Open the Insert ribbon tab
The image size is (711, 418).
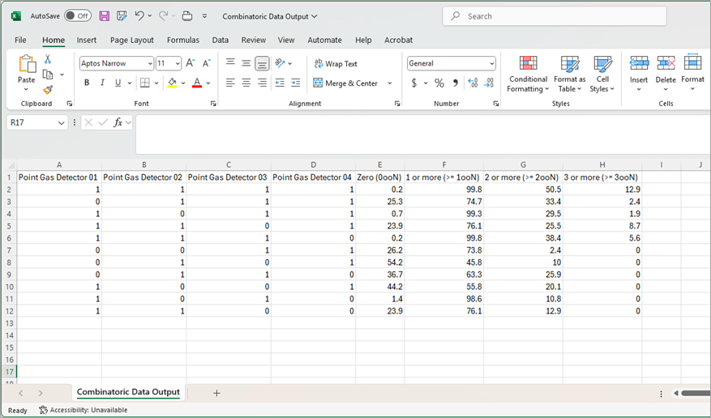click(87, 40)
